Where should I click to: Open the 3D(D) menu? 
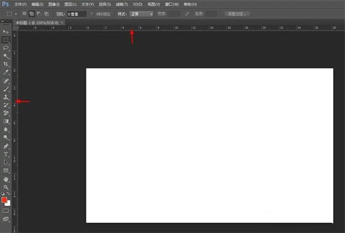point(137,4)
